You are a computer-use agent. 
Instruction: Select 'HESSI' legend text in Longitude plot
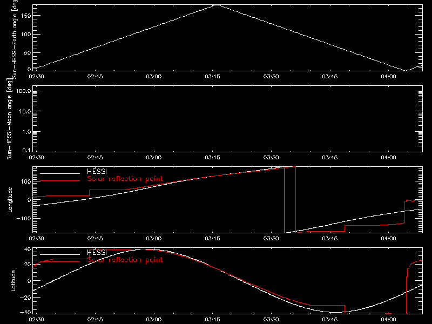pos(97,171)
